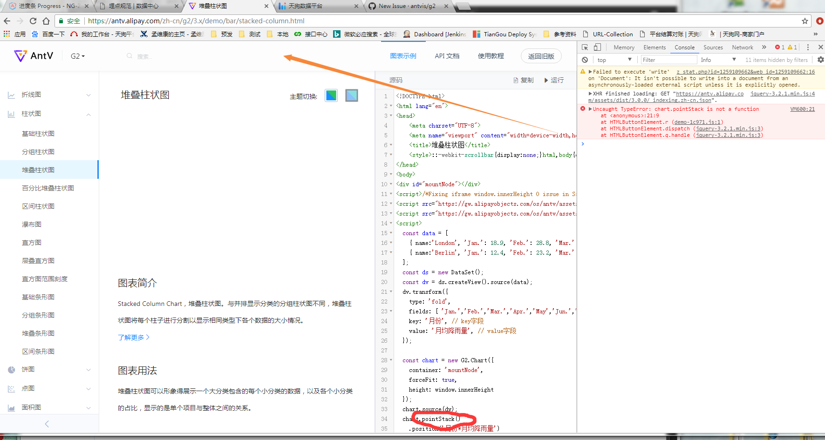
Task: Open the Info log level dropdown
Action: tap(718, 60)
